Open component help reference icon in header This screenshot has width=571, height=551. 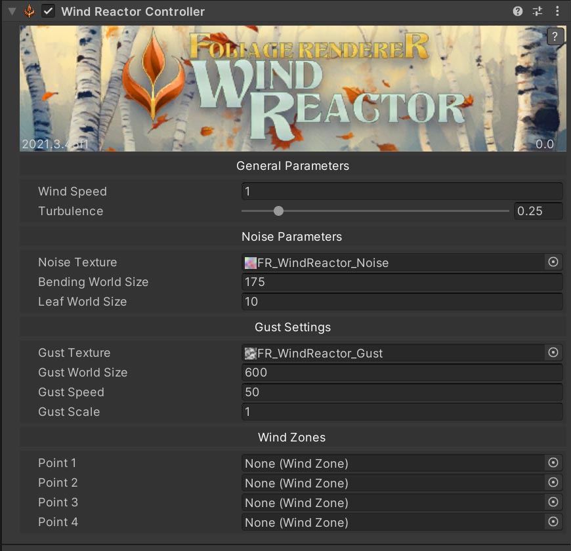[x=518, y=11]
